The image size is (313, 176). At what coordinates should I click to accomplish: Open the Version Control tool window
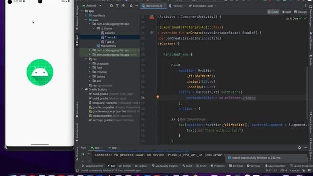click(92, 166)
